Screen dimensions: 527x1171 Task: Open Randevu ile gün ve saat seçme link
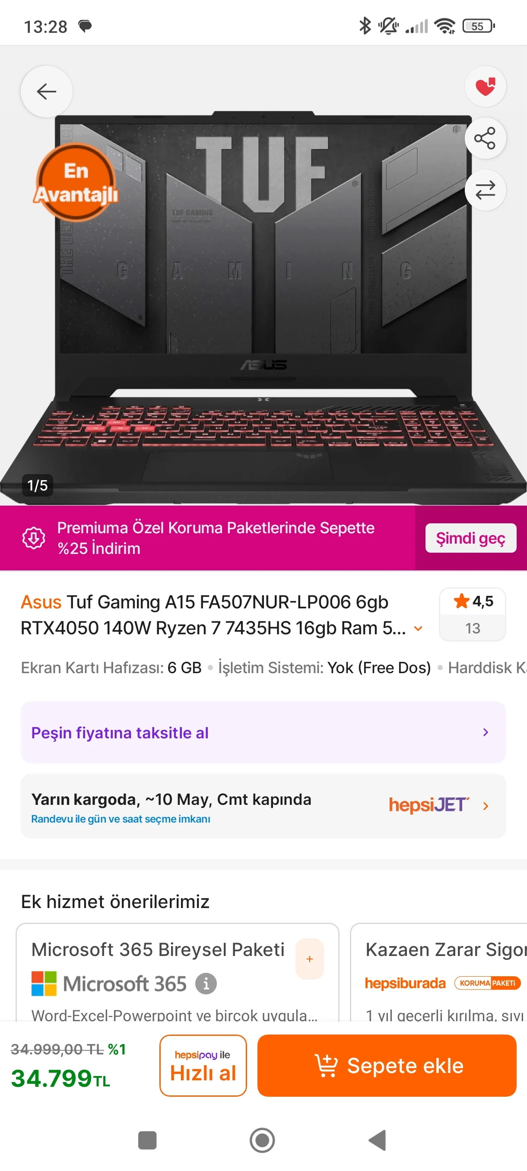pyautogui.click(x=121, y=819)
